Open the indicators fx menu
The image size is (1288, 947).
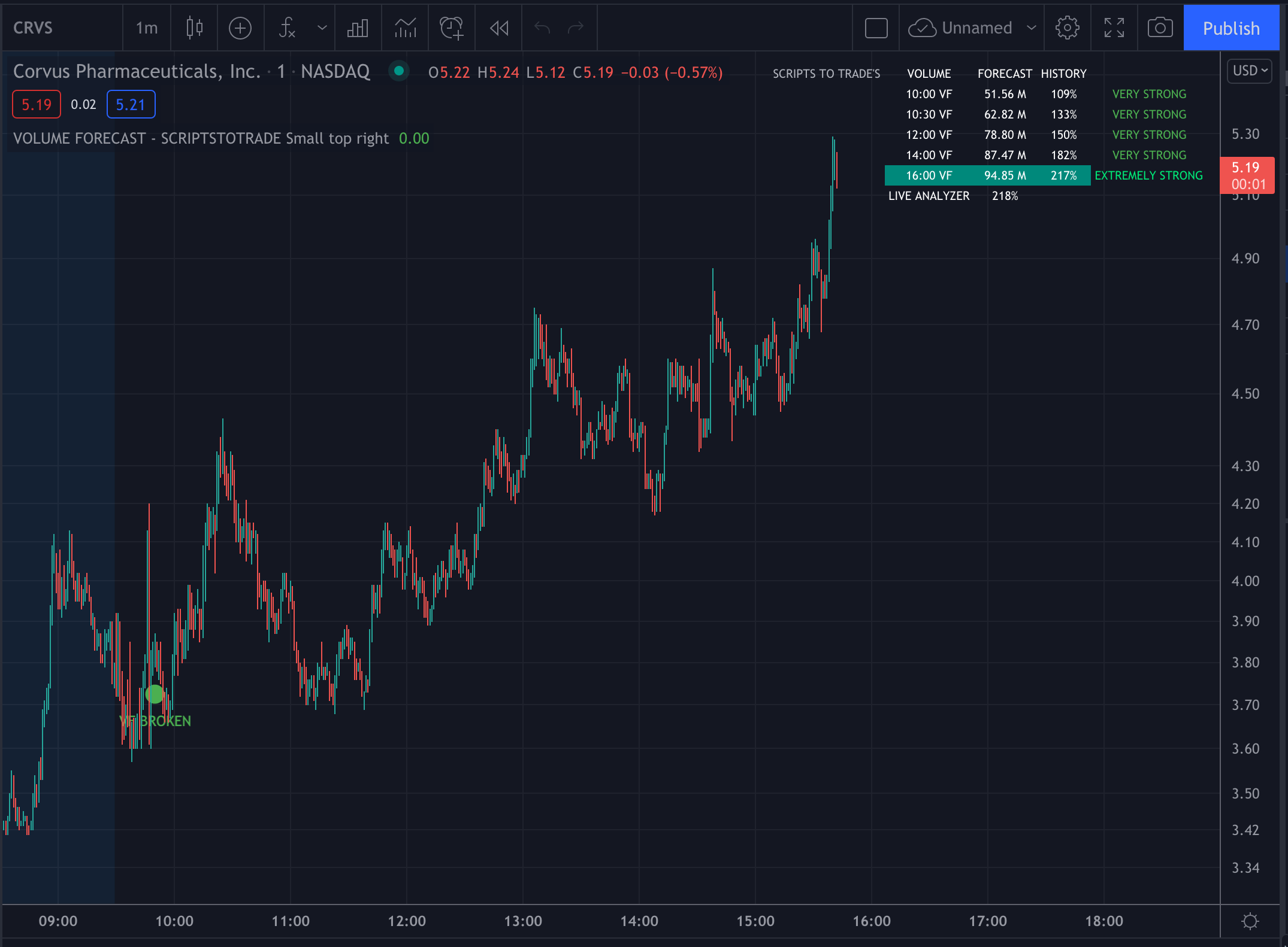click(288, 28)
